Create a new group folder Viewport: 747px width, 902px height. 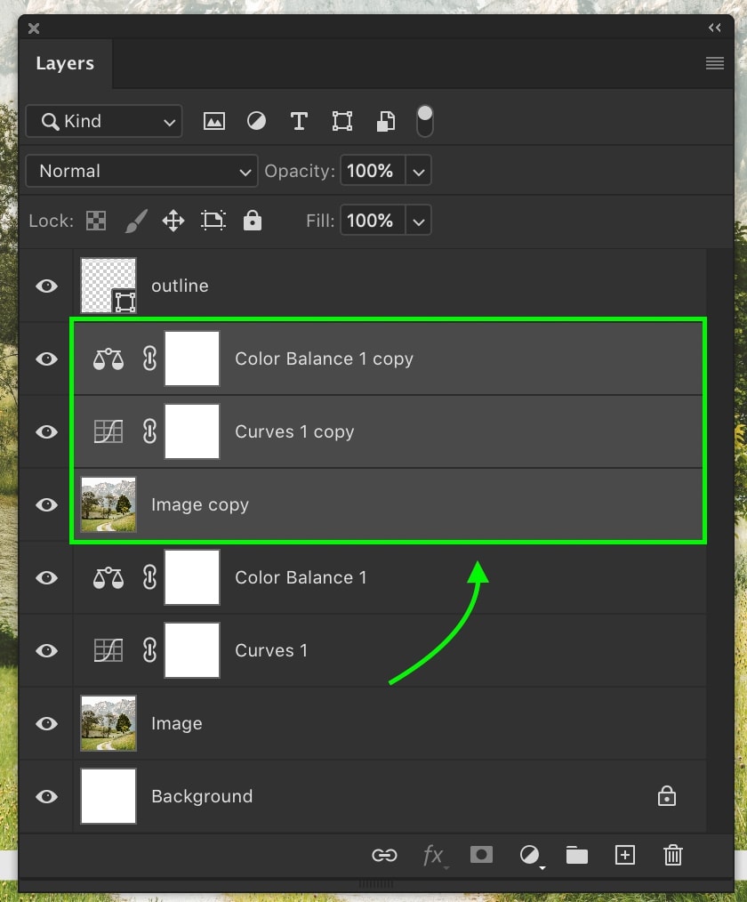point(577,855)
